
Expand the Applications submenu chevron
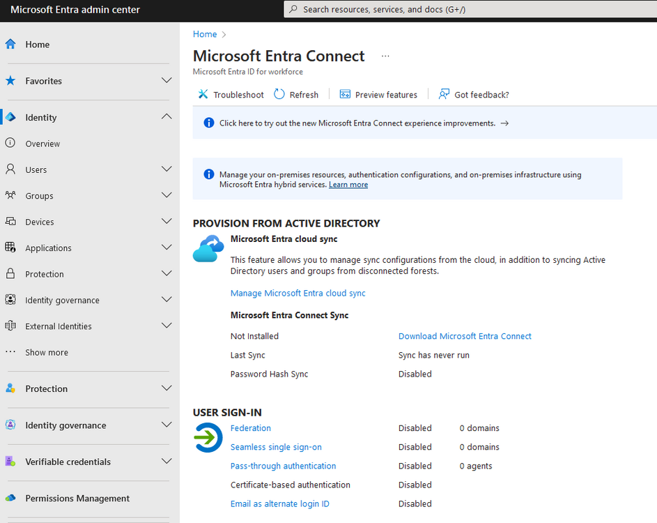point(167,247)
